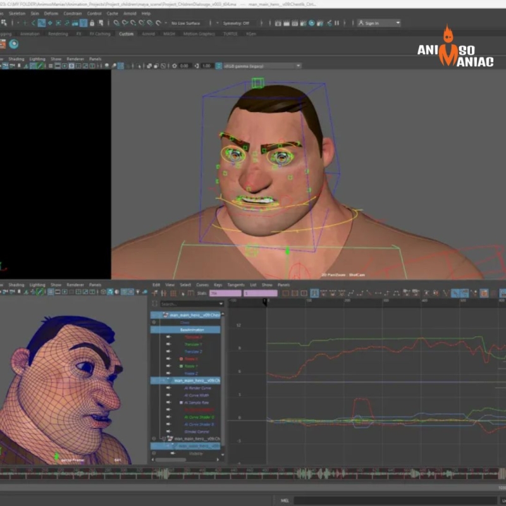Open the Lighting menu in upper viewport panel
Screen dimensions: 506x506
(37, 59)
